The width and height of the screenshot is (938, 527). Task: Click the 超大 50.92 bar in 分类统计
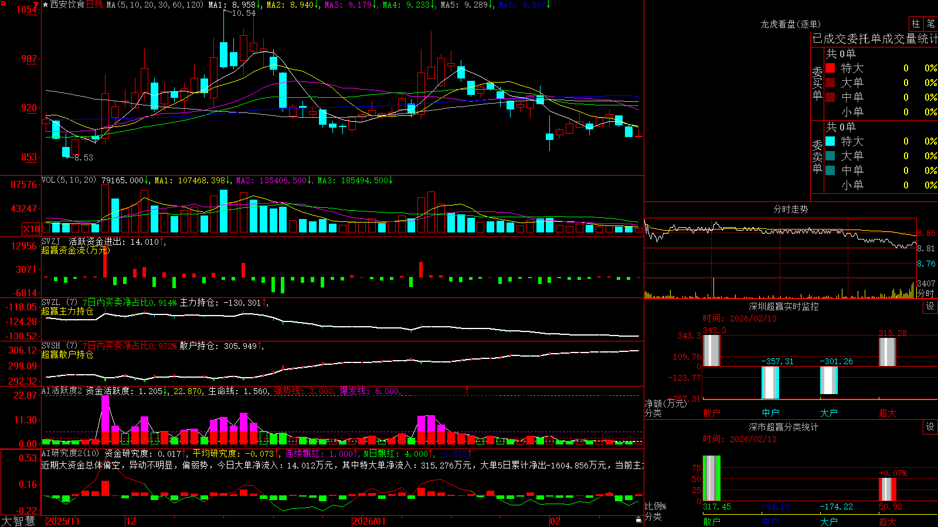coord(888,490)
